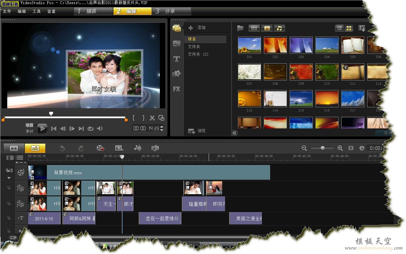Toggle showing audio files in library
The width and height of the screenshot is (406, 254).
279,28
